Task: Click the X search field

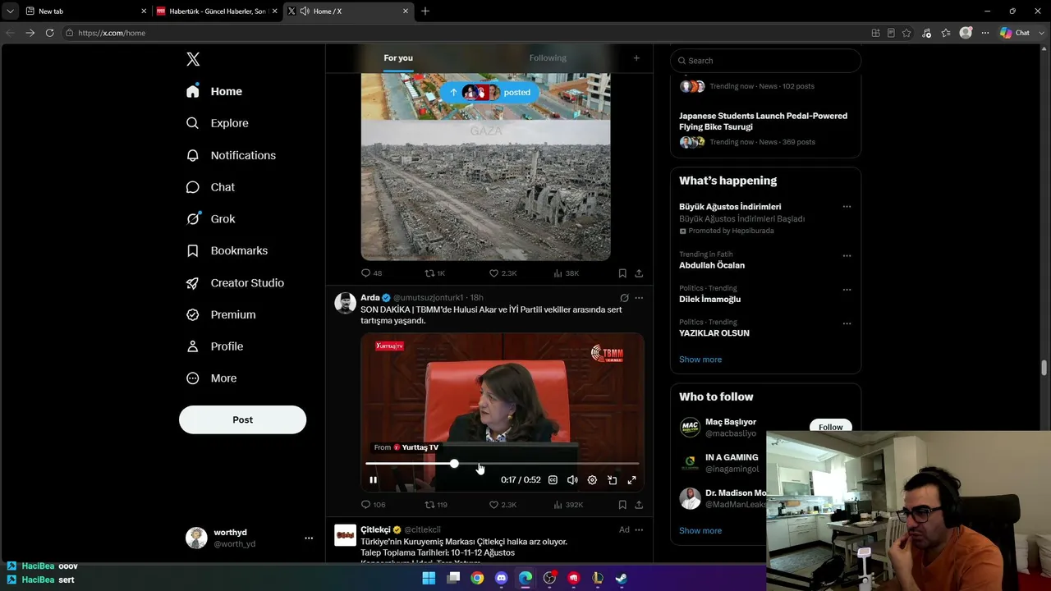Action: [x=765, y=61]
